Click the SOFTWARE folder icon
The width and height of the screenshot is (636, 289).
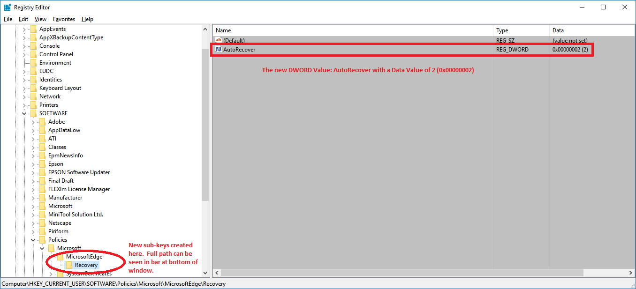[33, 113]
